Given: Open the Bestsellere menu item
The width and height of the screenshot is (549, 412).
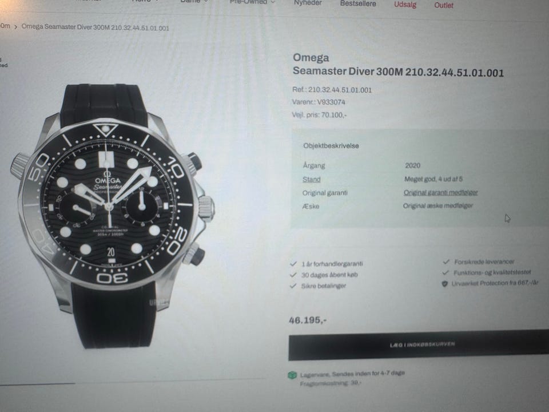Looking at the screenshot, I should pyautogui.click(x=358, y=3).
